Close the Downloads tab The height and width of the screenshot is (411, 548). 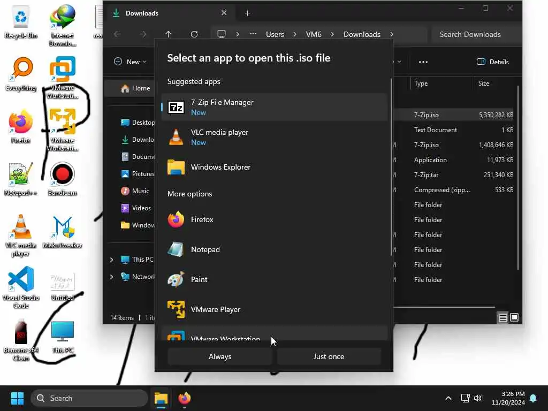point(224,13)
